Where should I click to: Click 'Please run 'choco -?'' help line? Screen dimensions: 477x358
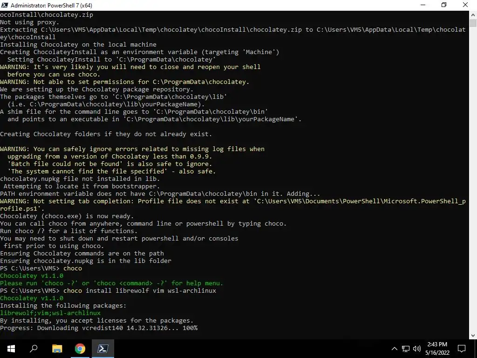pos(112,283)
